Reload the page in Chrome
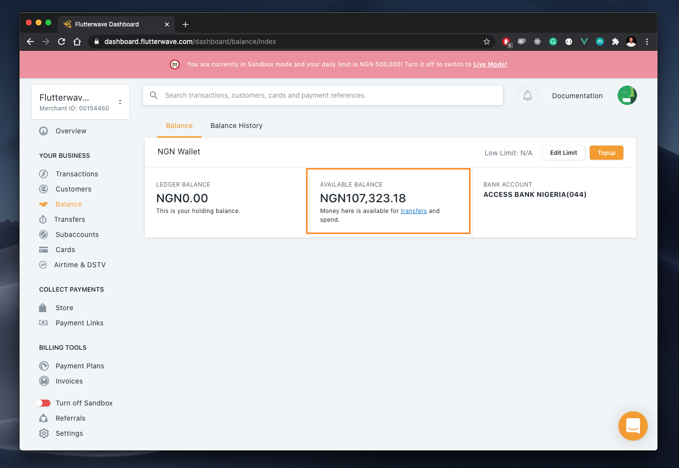This screenshot has height=468, width=679. point(62,42)
